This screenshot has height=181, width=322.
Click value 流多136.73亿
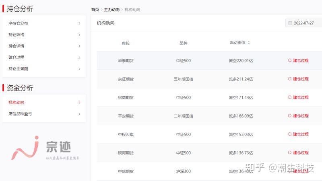pos(241,153)
